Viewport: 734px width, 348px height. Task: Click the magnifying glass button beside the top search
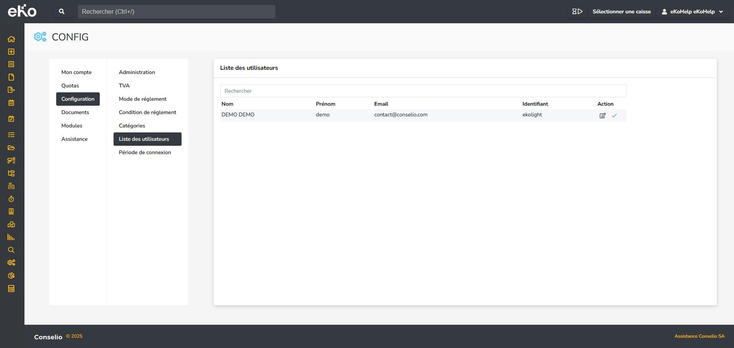click(62, 11)
